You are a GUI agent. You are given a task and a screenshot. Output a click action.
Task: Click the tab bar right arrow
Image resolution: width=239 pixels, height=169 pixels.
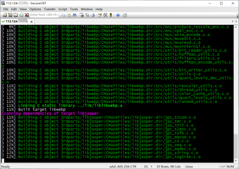tap(236, 21)
